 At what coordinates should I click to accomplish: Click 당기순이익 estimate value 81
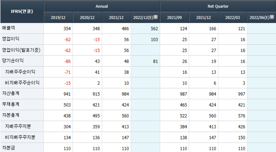(x=155, y=61)
